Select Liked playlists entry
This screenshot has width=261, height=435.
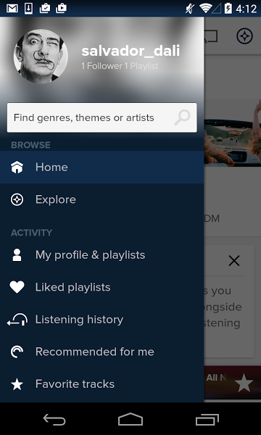point(101,287)
